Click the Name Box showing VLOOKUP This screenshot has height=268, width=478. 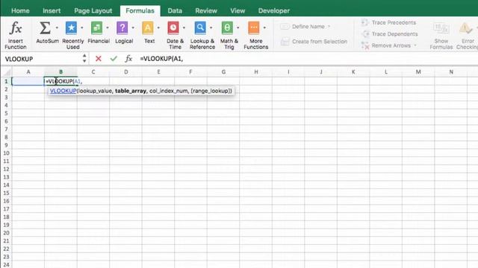42,59
